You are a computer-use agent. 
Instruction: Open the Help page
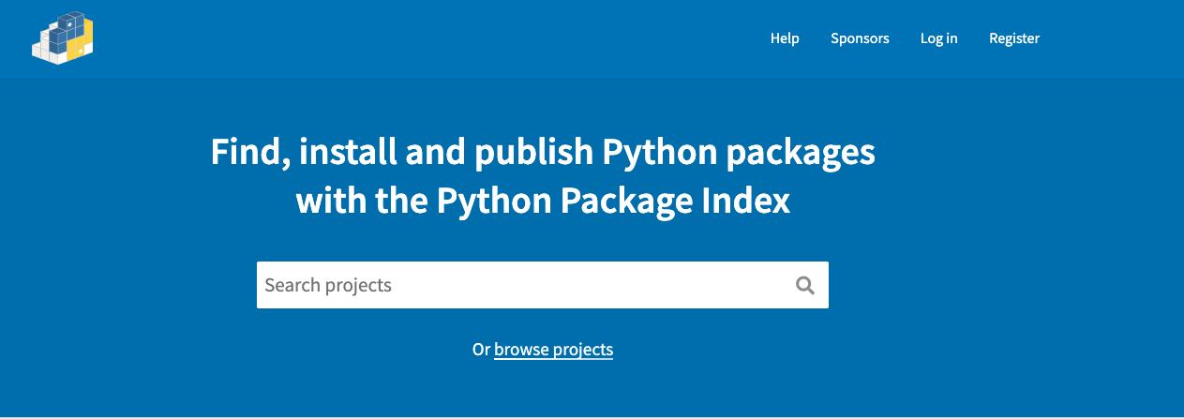pos(785,38)
